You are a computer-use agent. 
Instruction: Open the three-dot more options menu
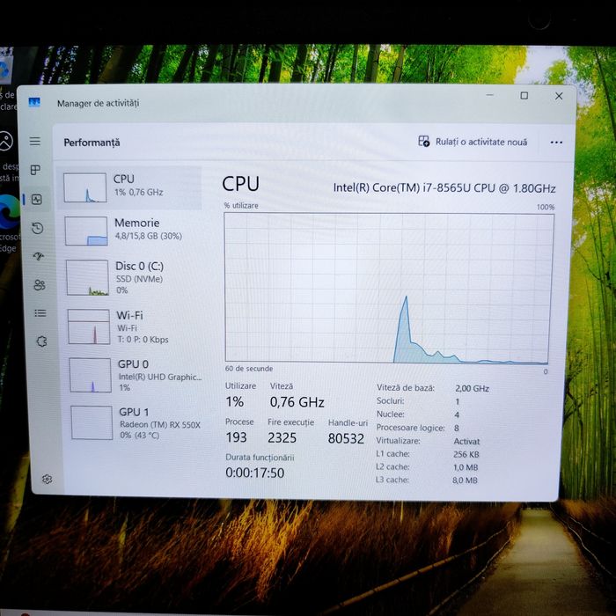(556, 143)
